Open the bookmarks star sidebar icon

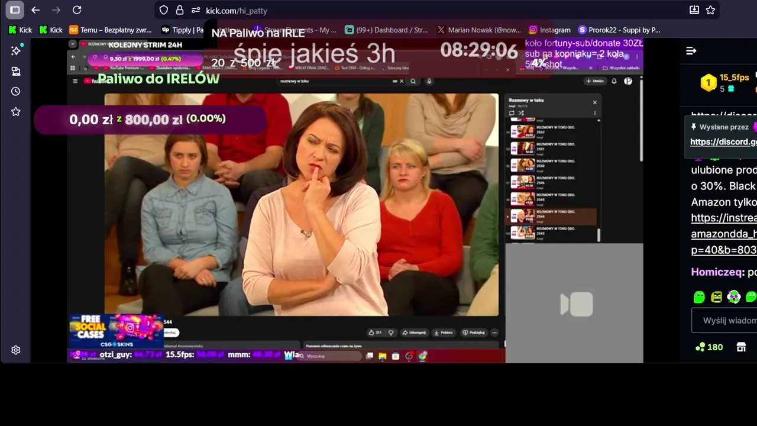coord(16,111)
